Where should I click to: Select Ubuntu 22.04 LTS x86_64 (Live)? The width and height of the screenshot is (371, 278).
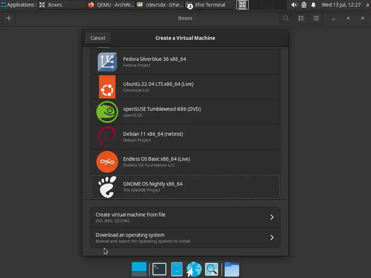(x=185, y=87)
